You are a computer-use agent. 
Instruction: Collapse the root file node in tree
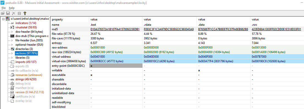point(3,19)
